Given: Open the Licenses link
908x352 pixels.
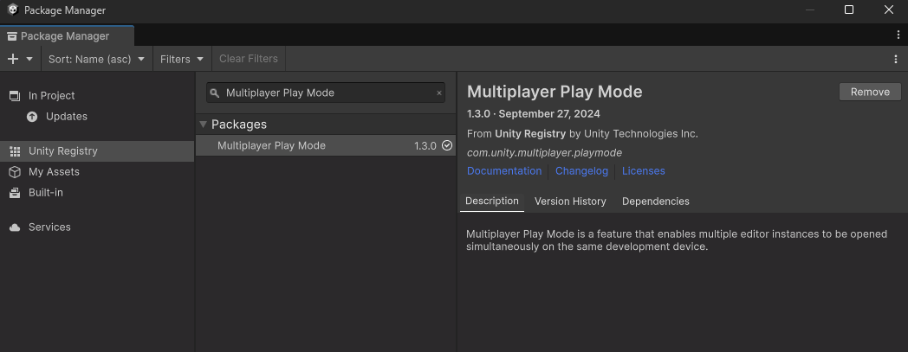Looking at the screenshot, I should (x=644, y=170).
